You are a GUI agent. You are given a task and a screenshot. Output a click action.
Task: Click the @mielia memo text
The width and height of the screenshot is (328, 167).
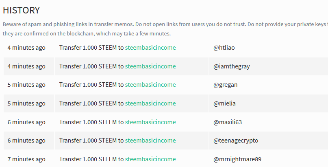tap(224, 103)
